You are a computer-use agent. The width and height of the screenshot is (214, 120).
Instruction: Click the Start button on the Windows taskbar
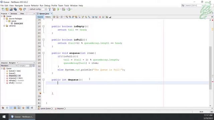(x=4, y=117)
